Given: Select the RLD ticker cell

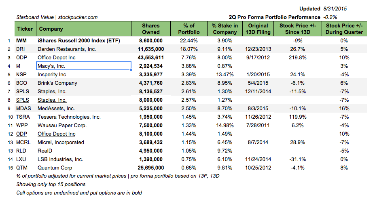Looking at the screenshot, I should pos(21,151).
